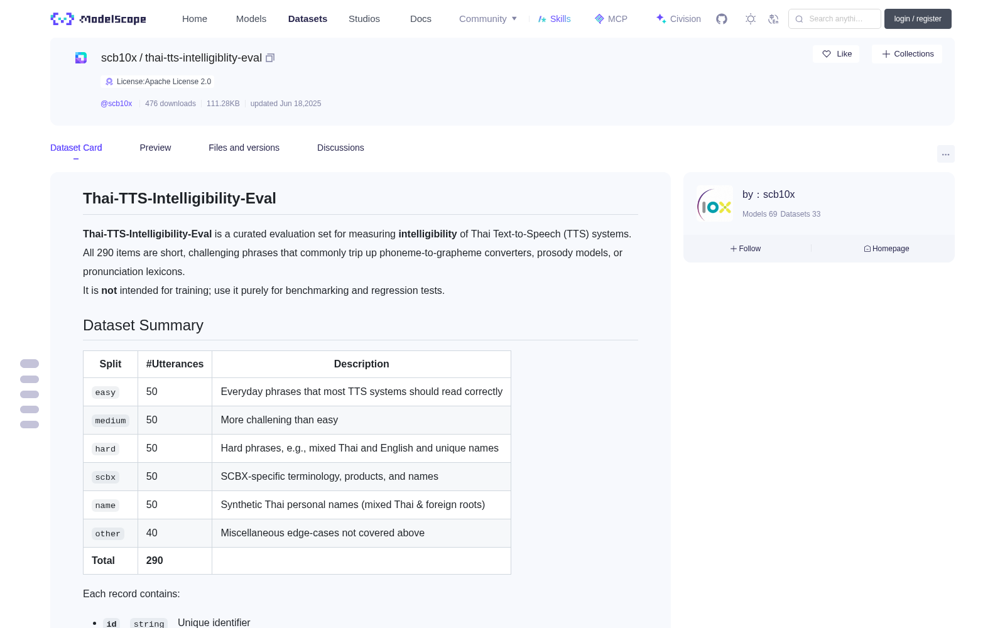The height and width of the screenshot is (628, 1005).
Task: Open the scb10x organization avatar
Action: (715, 203)
